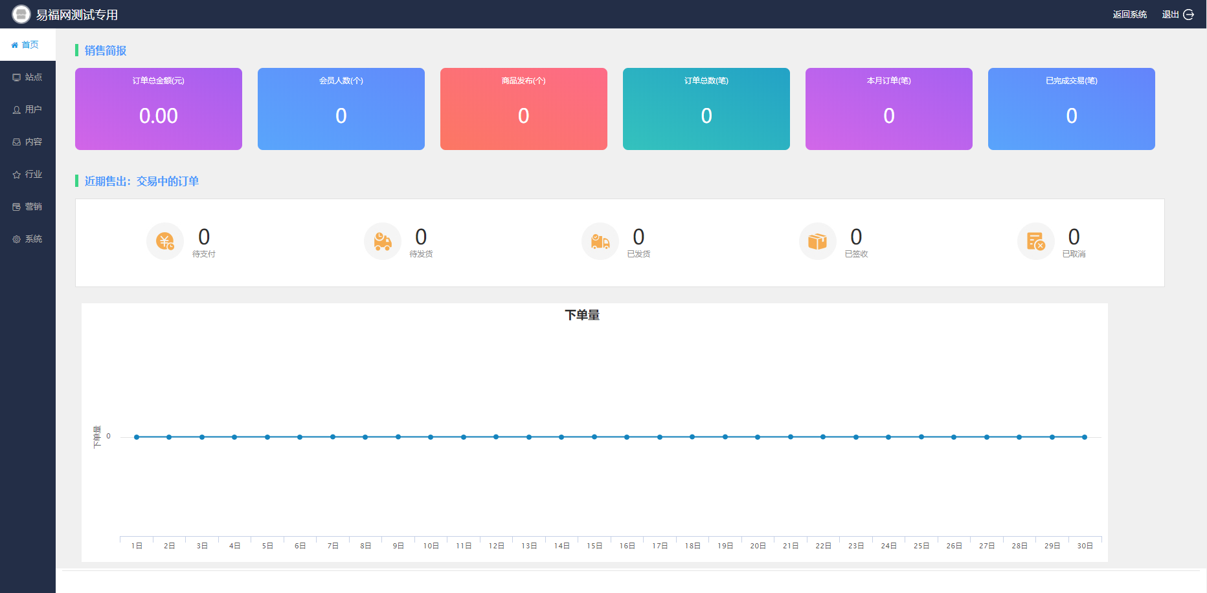
Task: Click the 待支付 yen coin icon
Action: point(165,241)
